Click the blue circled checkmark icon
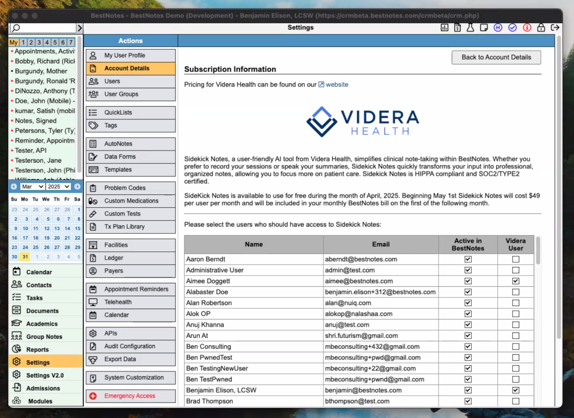This screenshot has height=418, width=574. (513, 28)
